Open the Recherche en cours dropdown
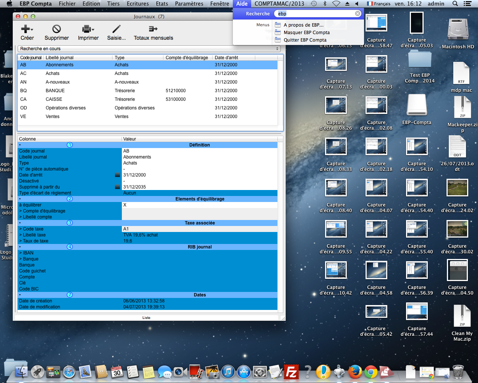This screenshot has width=478, height=383. click(149, 49)
